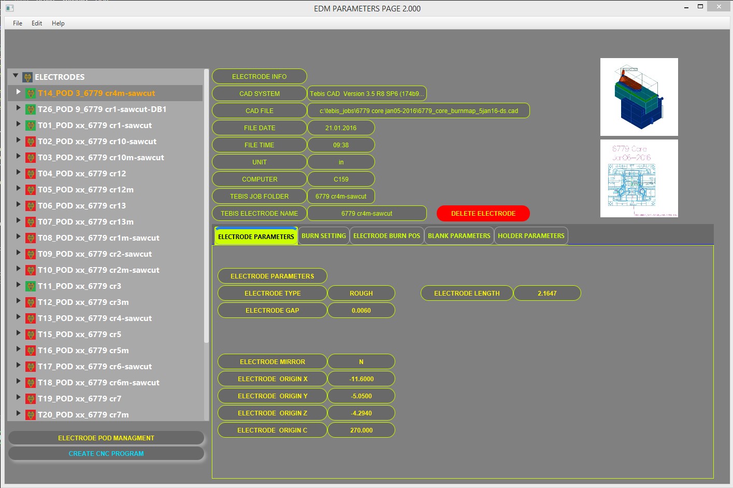Click the ELECTRODE ORIGIN Z value field
The width and height of the screenshot is (733, 488).
click(362, 413)
